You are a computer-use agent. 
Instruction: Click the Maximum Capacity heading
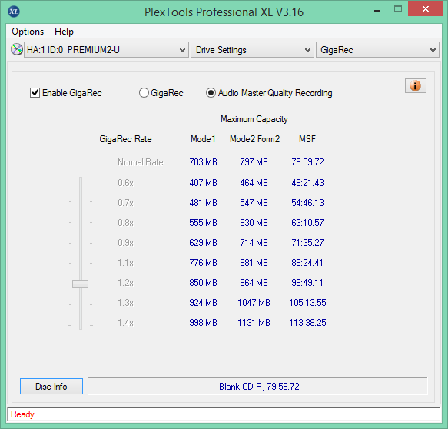tap(254, 119)
